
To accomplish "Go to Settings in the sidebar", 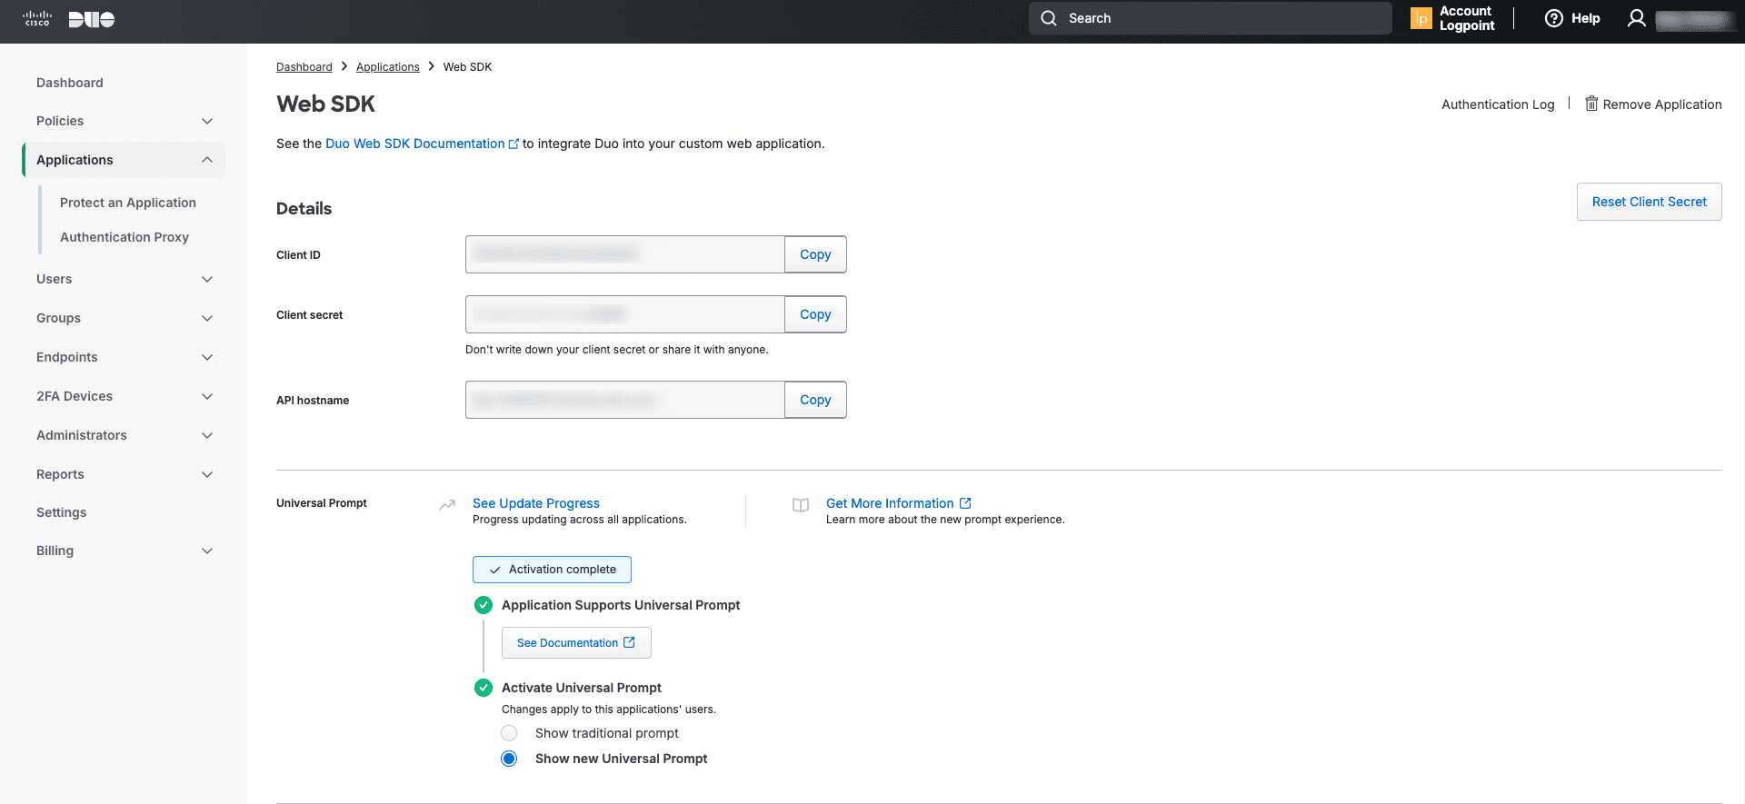I will (62, 512).
